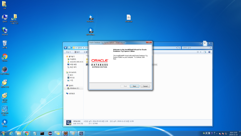
Task: Open Paint from the taskbar
Action: tap(73, 133)
